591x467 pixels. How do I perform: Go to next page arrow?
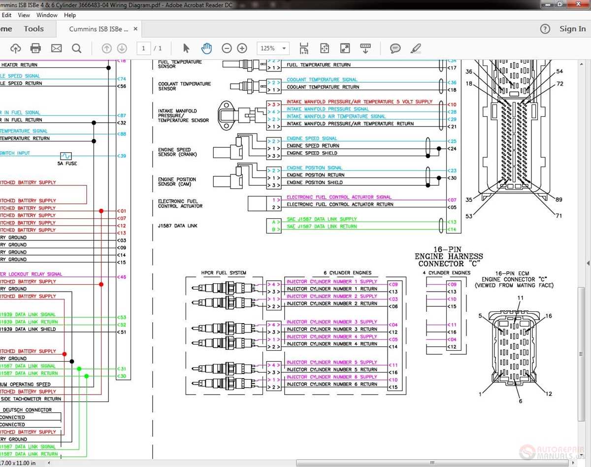pyautogui.click(x=122, y=48)
